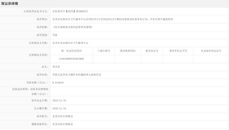This screenshot has width=229, height=130.
Task: Click the 社会组织登记证号 column header
Action: [x=211, y=51]
